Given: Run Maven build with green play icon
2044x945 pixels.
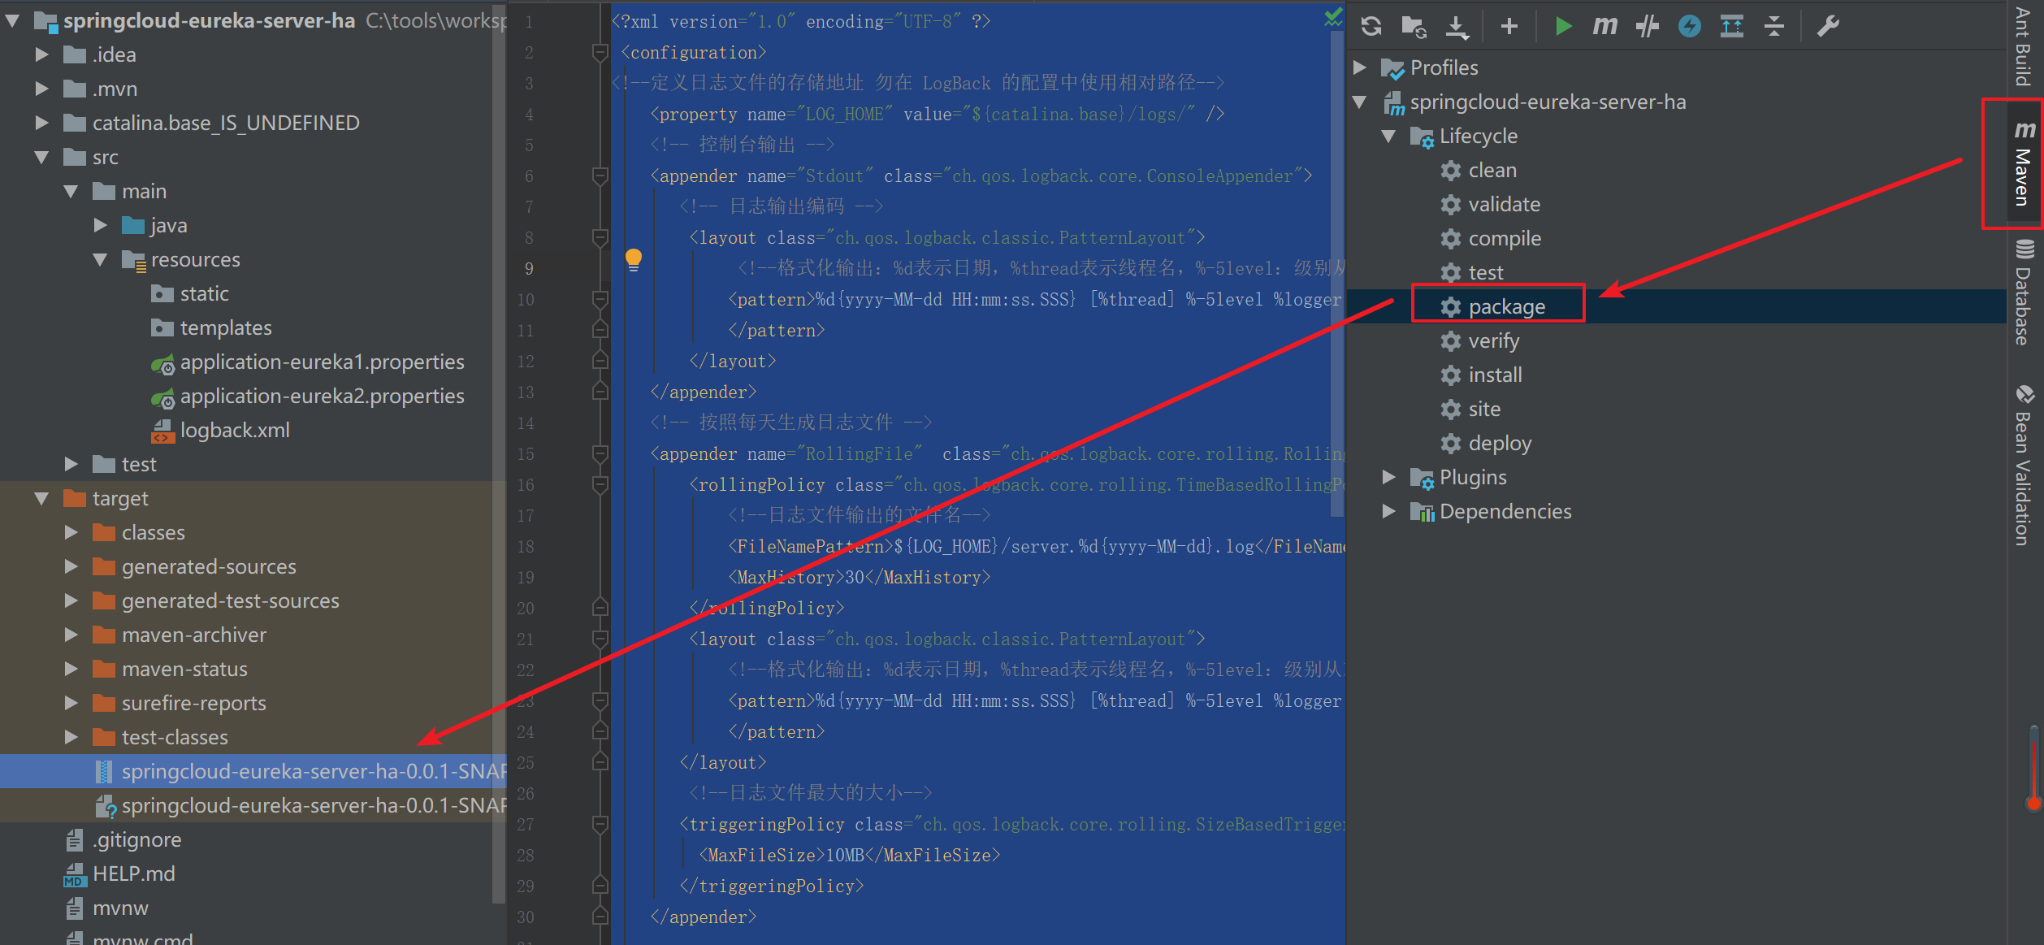Looking at the screenshot, I should pyautogui.click(x=1562, y=26).
